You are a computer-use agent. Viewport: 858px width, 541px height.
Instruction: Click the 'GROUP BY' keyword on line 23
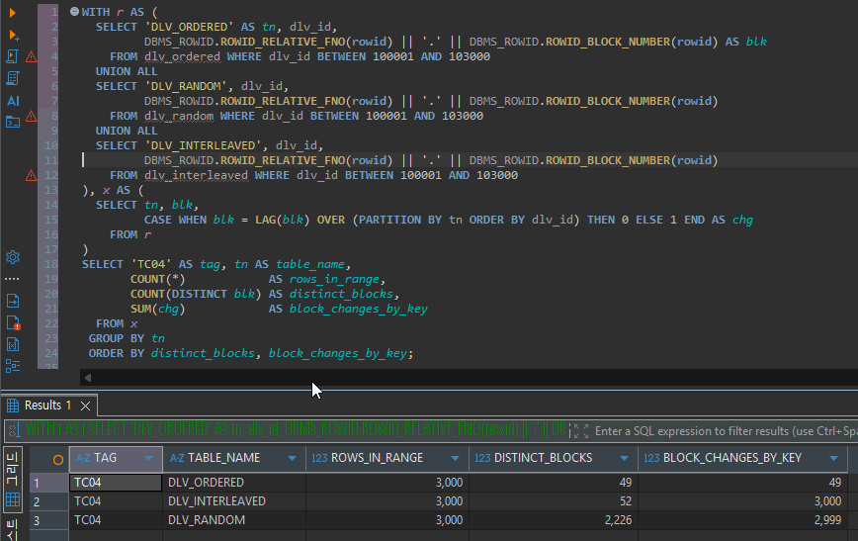(117, 338)
